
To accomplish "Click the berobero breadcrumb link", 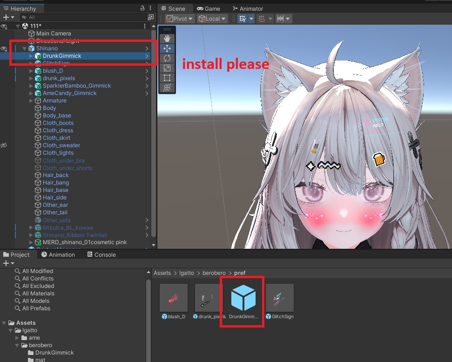I will (x=214, y=273).
